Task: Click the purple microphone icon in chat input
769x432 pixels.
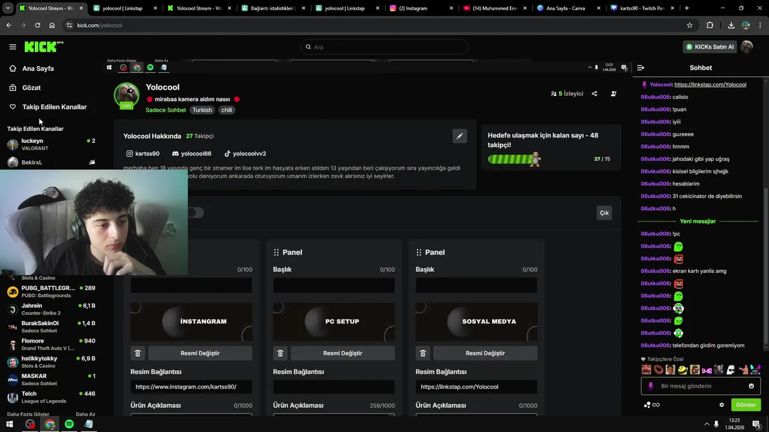Action: (x=651, y=386)
